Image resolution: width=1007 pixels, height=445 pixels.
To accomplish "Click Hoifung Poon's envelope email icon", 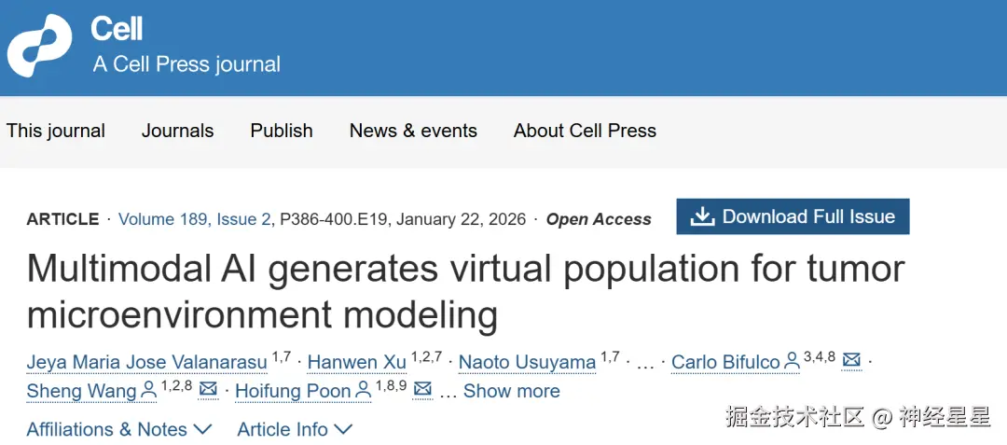I will click(x=422, y=390).
